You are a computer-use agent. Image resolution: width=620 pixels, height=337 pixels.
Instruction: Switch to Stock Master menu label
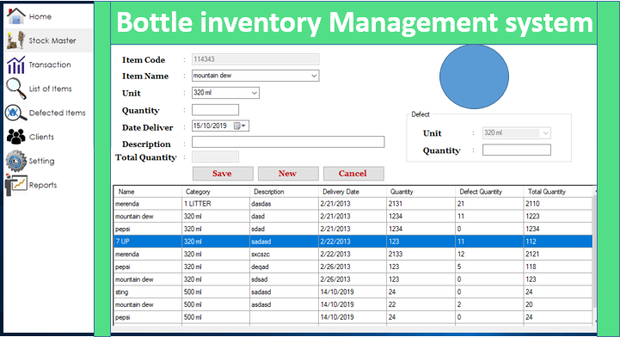click(x=52, y=40)
